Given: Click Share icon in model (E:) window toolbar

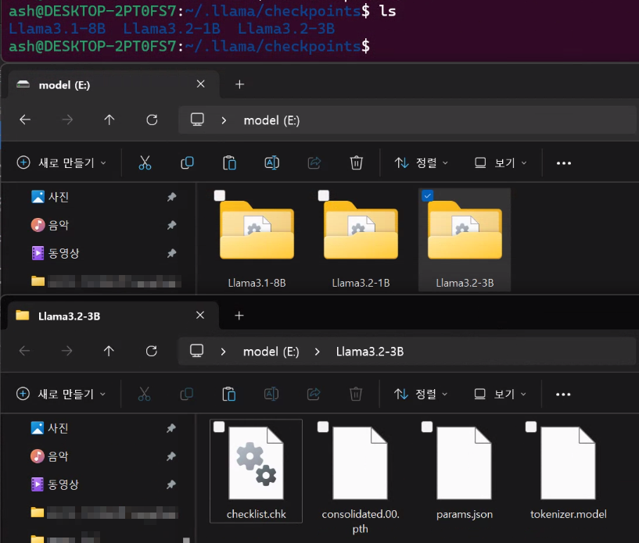Looking at the screenshot, I should coord(314,163).
